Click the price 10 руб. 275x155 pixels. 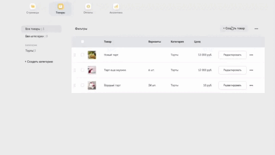coord(208,85)
